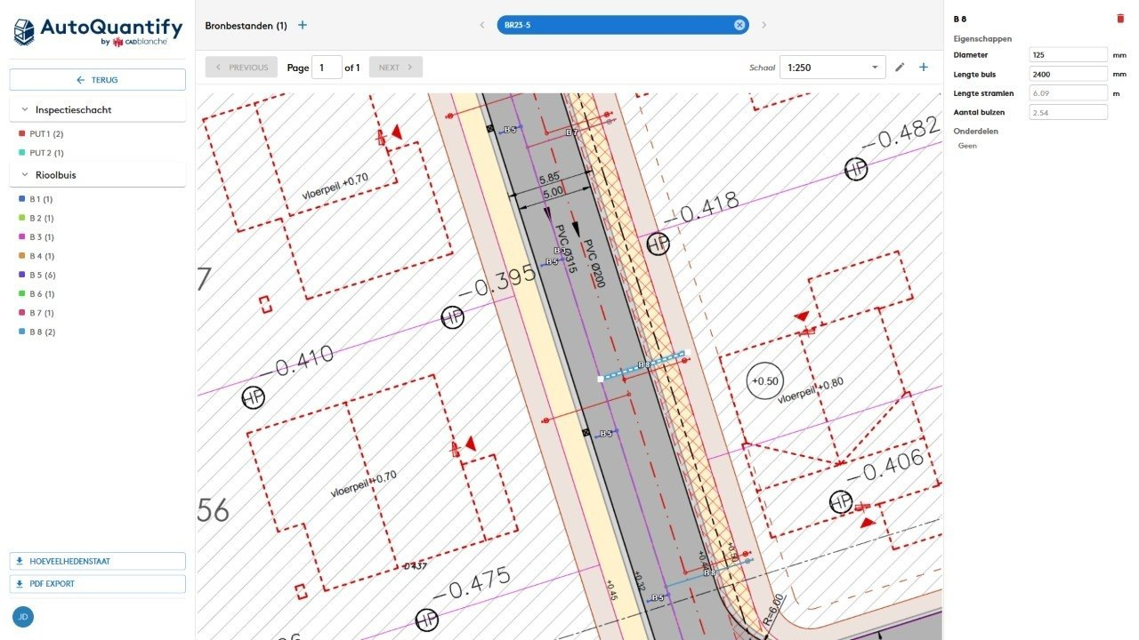Click the selected B 8 pipe handle on drawing
The width and height of the screenshot is (1139, 640).
click(601, 379)
